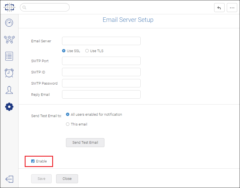
Task: Click the Save button
Action: 41,179
